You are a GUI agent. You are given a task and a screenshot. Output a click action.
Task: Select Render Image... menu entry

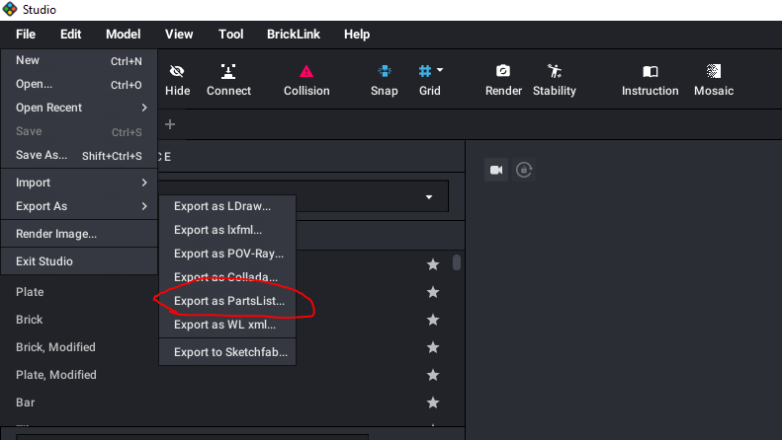(x=79, y=234)
